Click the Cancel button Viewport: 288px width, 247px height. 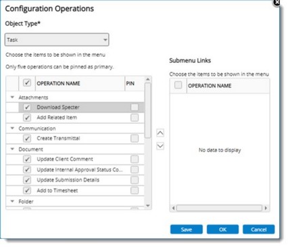259,229
